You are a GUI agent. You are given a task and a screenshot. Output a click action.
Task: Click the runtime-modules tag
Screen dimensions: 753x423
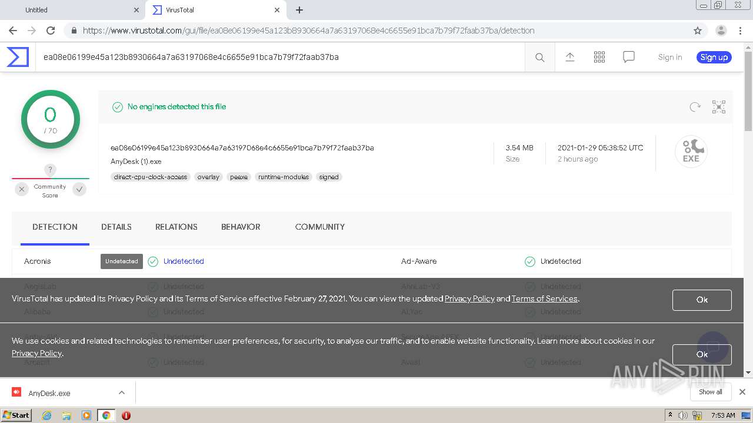click(x=284, y=177)
